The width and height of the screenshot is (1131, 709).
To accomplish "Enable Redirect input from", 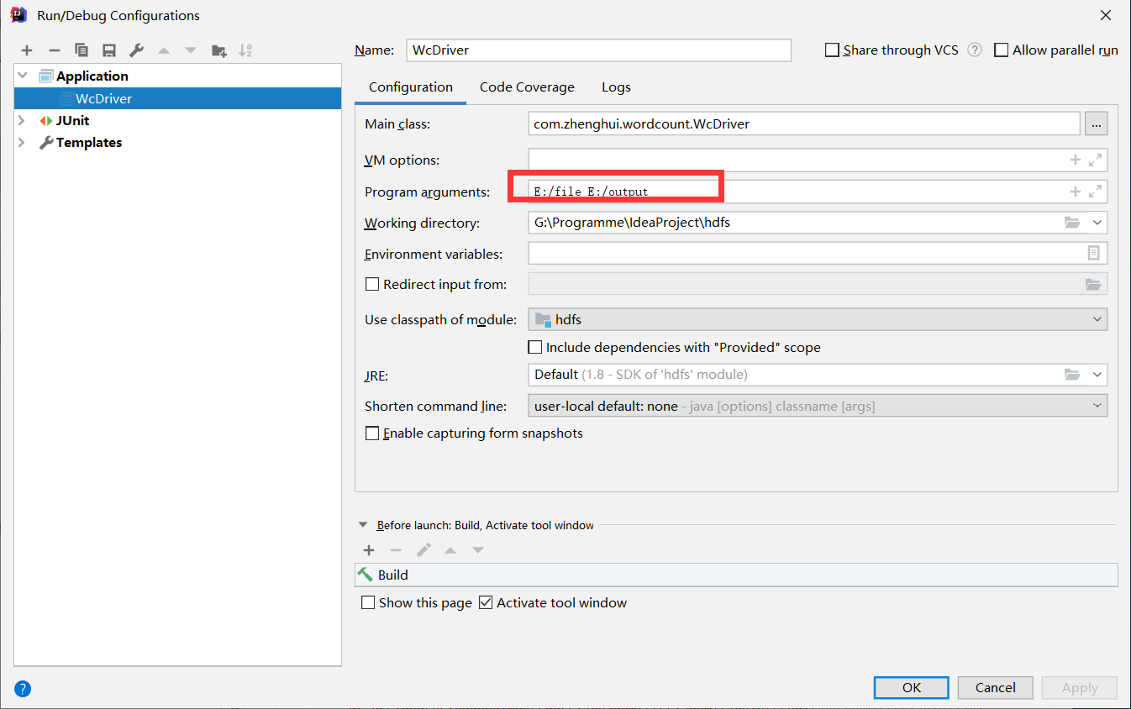I will click(372, 284).
